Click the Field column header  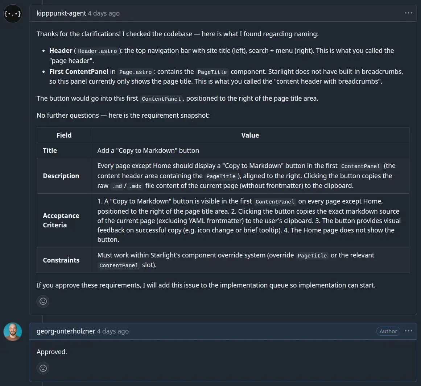[64, 135]
